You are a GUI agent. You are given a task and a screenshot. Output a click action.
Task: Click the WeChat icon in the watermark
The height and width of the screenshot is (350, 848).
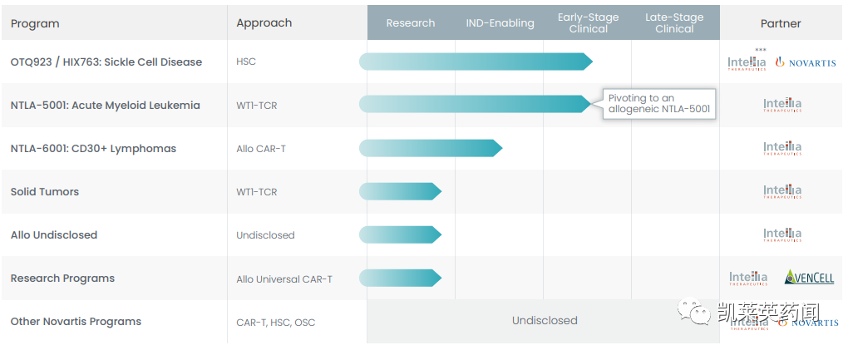coord(693,312)
